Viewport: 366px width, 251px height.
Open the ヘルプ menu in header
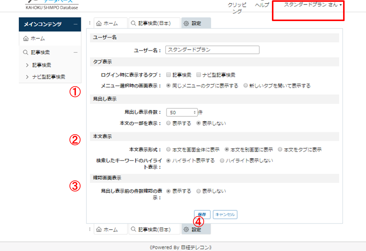262,5
